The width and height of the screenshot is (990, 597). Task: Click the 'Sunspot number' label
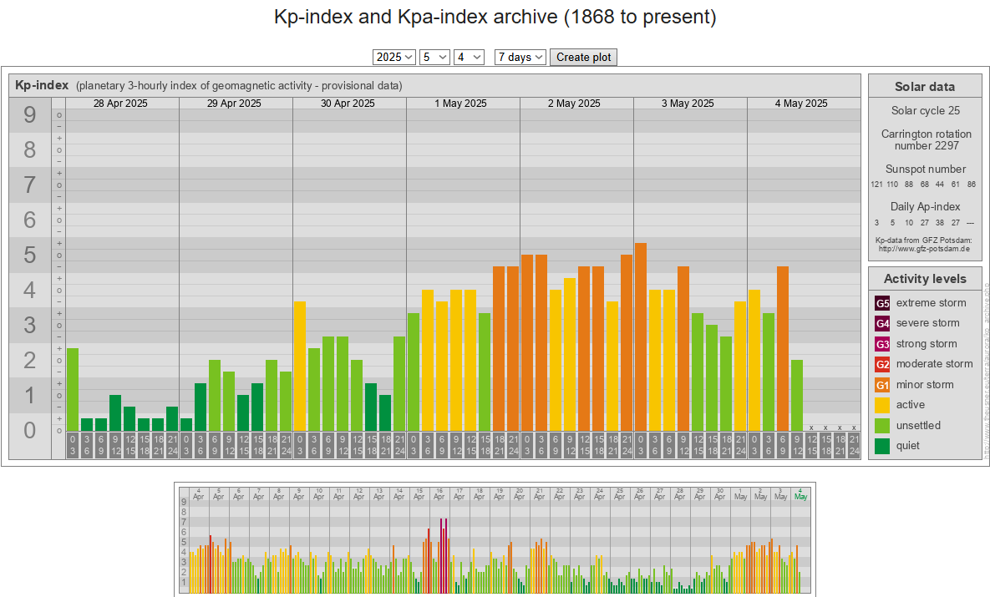926,169
